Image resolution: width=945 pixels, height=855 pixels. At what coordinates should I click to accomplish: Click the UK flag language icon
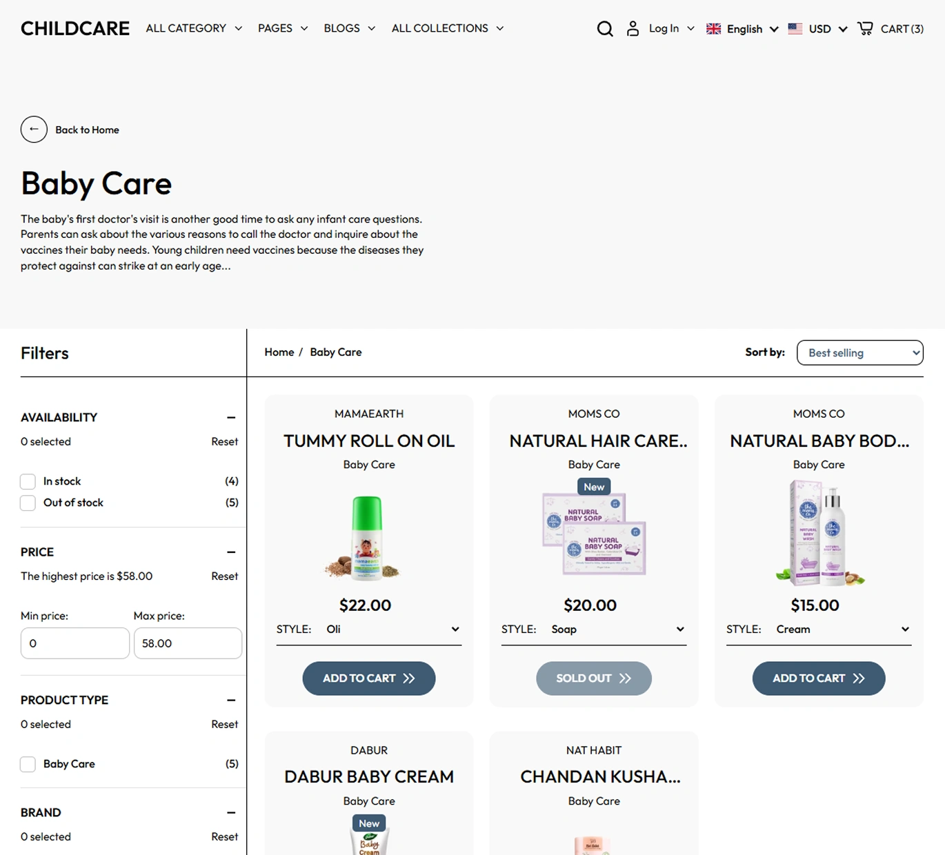(x=714, y=29)
